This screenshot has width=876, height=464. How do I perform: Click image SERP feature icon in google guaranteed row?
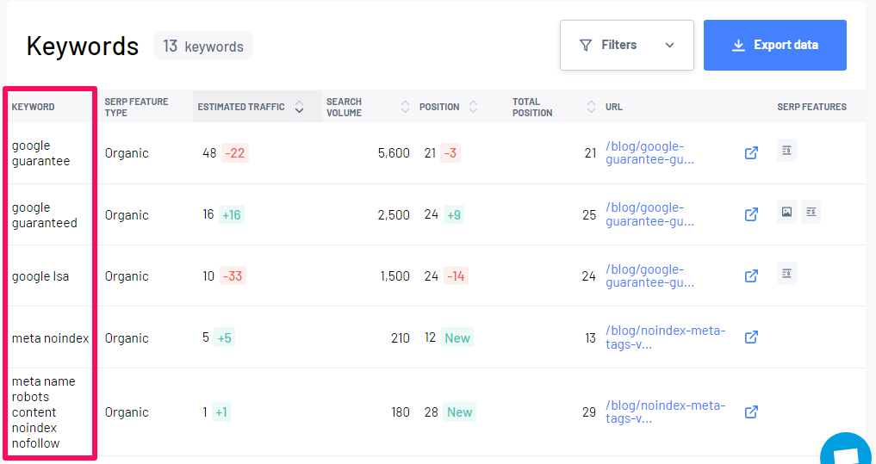786,212
